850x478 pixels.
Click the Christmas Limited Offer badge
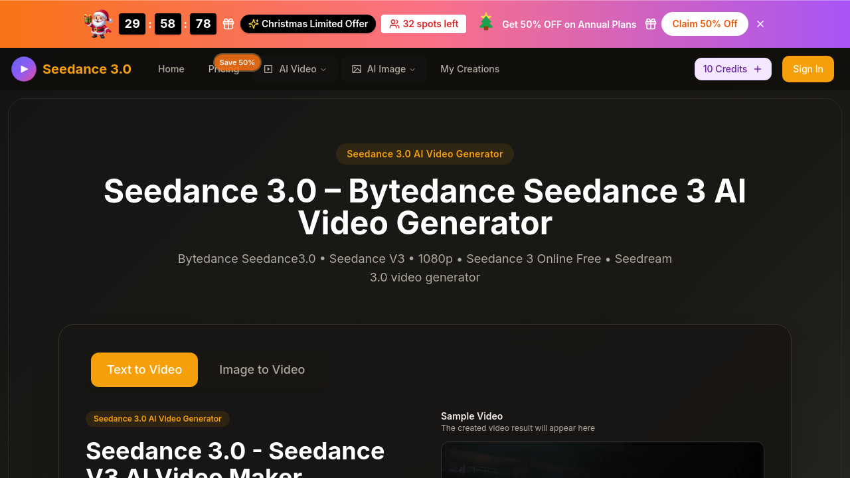click(308, 24)
